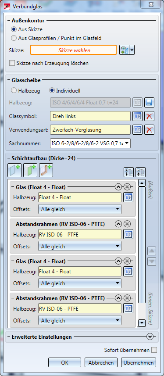Choose the Halbzeug radio option

point(14,91)
